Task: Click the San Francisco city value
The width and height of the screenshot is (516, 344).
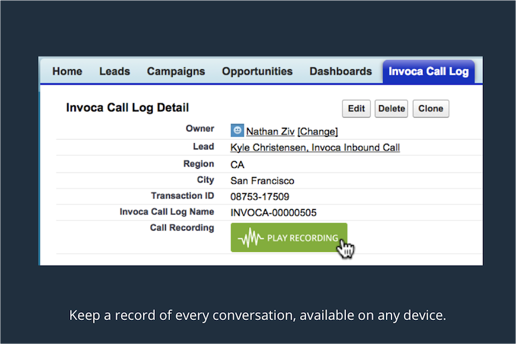Action: pos(262,181)
